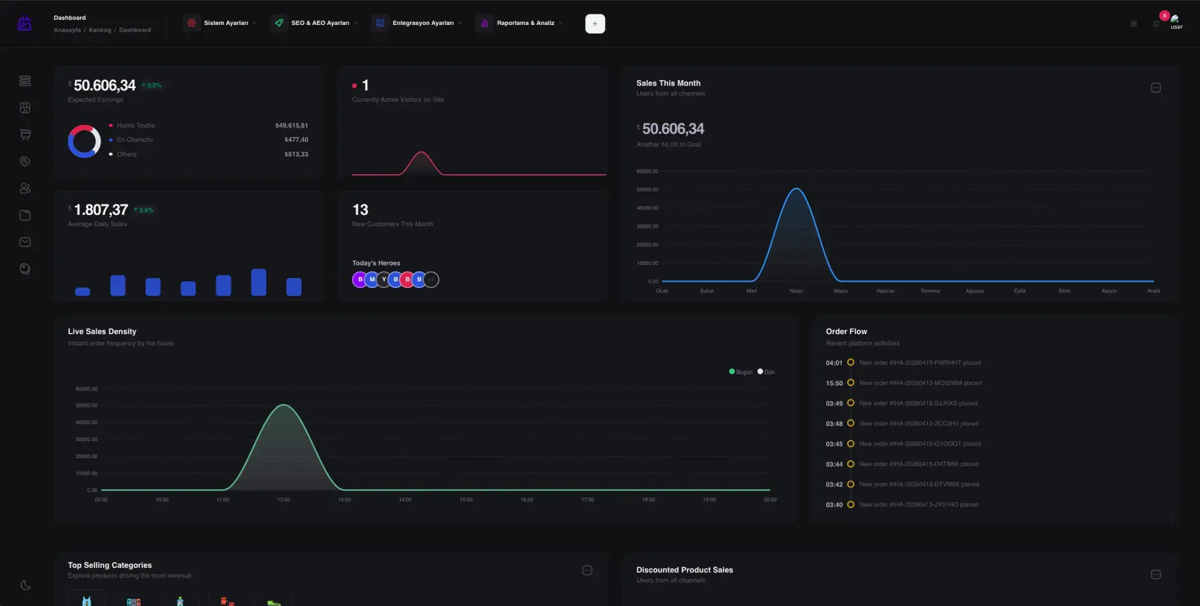Screen dimensions: 1200x606
Task: Open order #IHA-20260413-ZX51RO entry
Action: tap(919, 505)
